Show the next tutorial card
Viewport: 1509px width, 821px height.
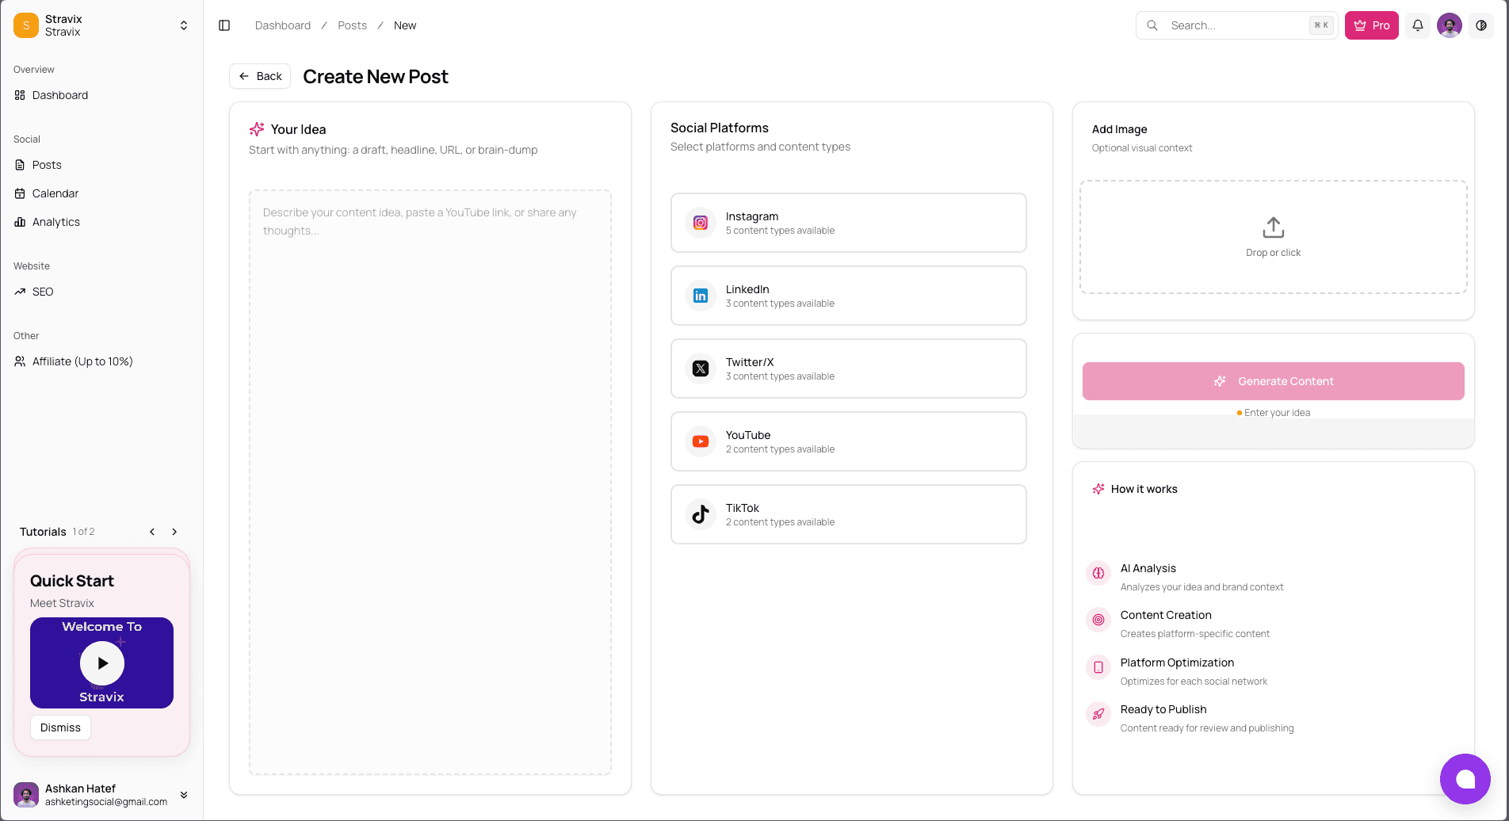[174, 531]
